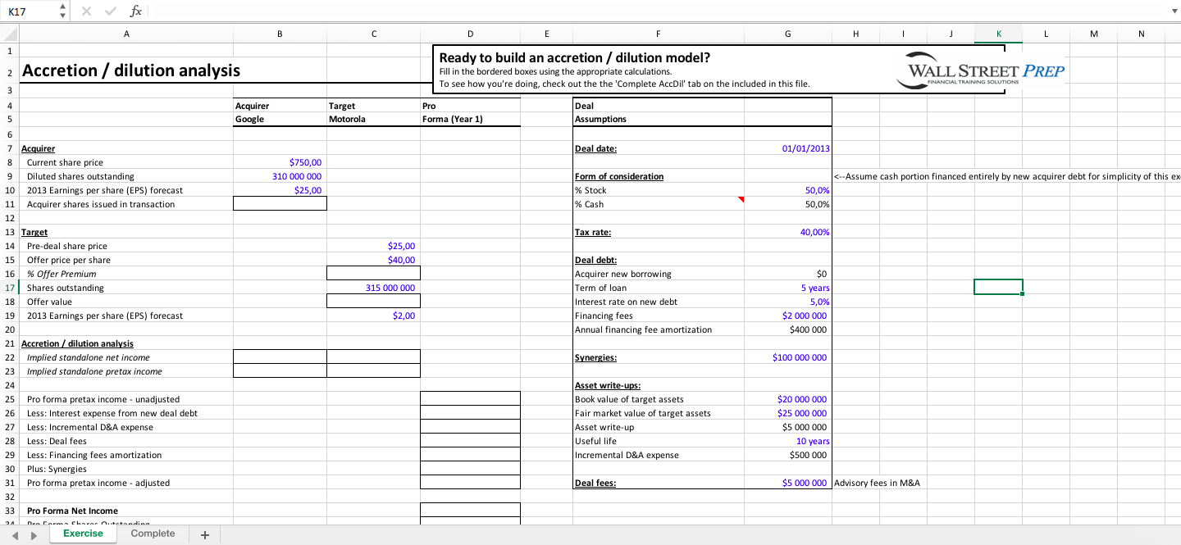1181x545 pixels.
Task: Click the Target implied standalone pretax income box
Action: point(373,371)
